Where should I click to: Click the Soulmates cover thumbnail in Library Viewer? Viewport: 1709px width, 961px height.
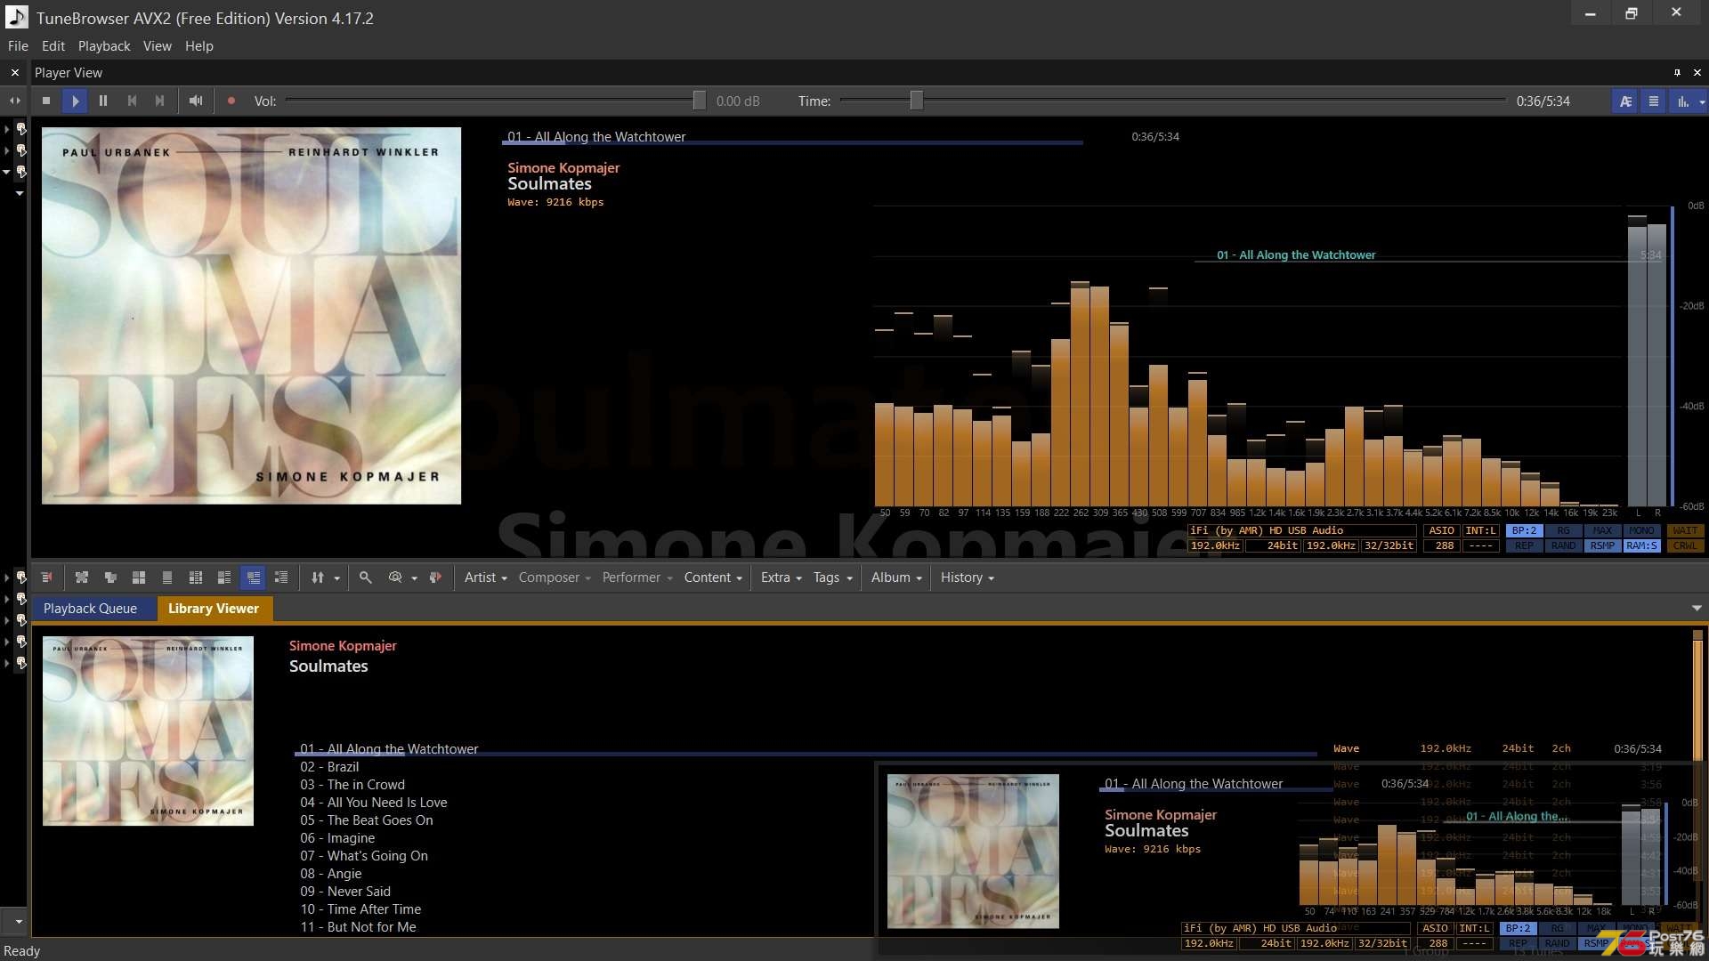click(x=148, y=731)
